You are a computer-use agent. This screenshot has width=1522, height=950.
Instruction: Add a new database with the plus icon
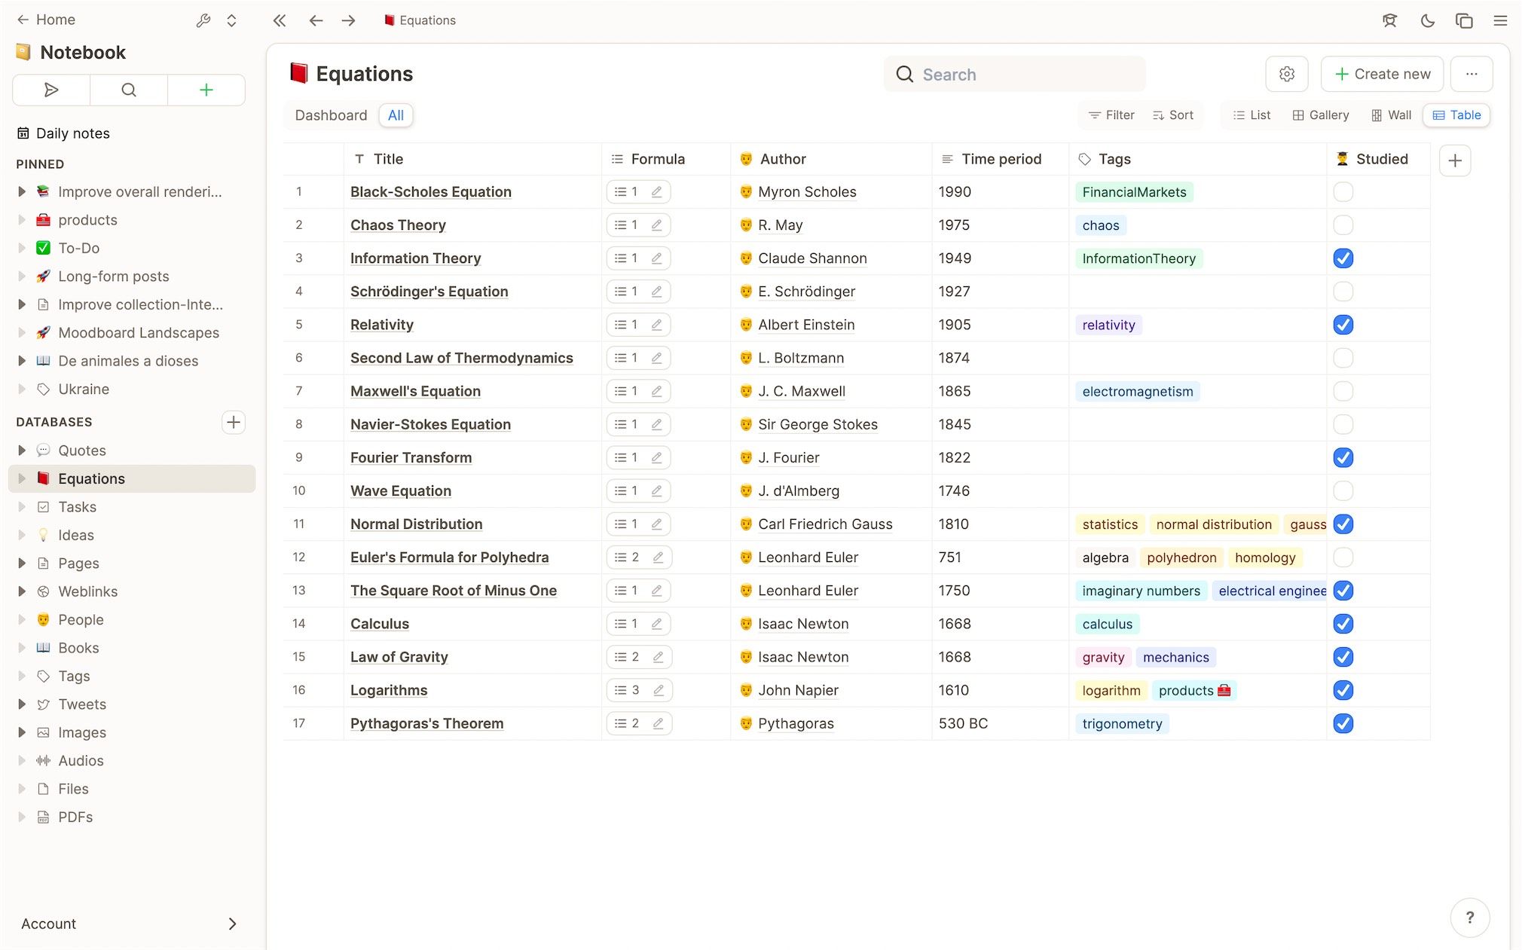[234, 422]
